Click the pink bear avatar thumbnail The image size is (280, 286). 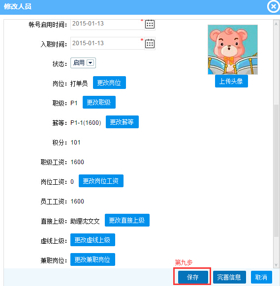(233, 50)
